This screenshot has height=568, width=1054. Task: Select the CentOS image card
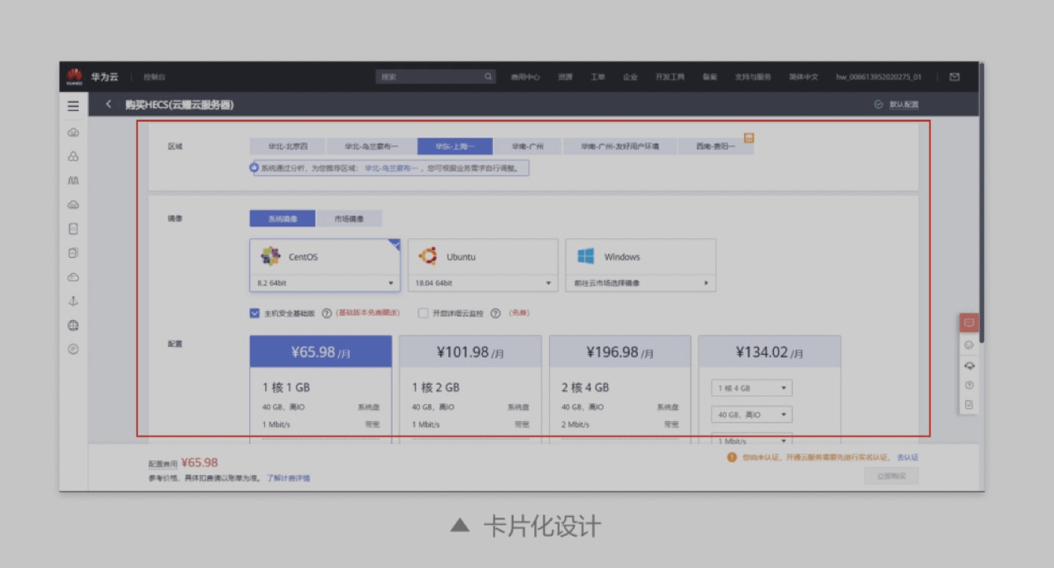coord(325,265)
